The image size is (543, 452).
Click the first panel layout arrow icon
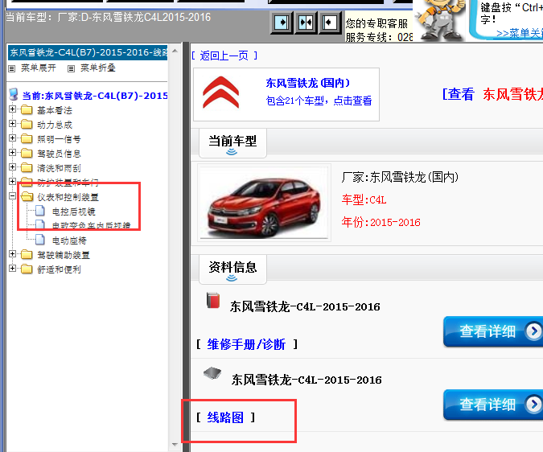tap(282, 23)
